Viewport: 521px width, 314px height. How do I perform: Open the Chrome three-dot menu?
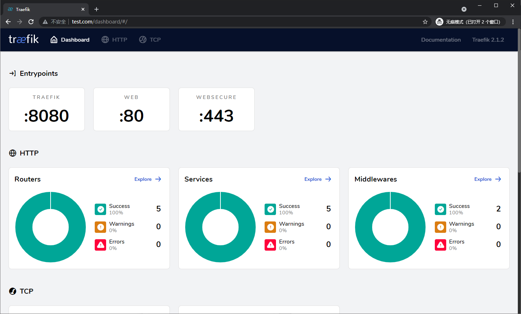click(513, 22)
